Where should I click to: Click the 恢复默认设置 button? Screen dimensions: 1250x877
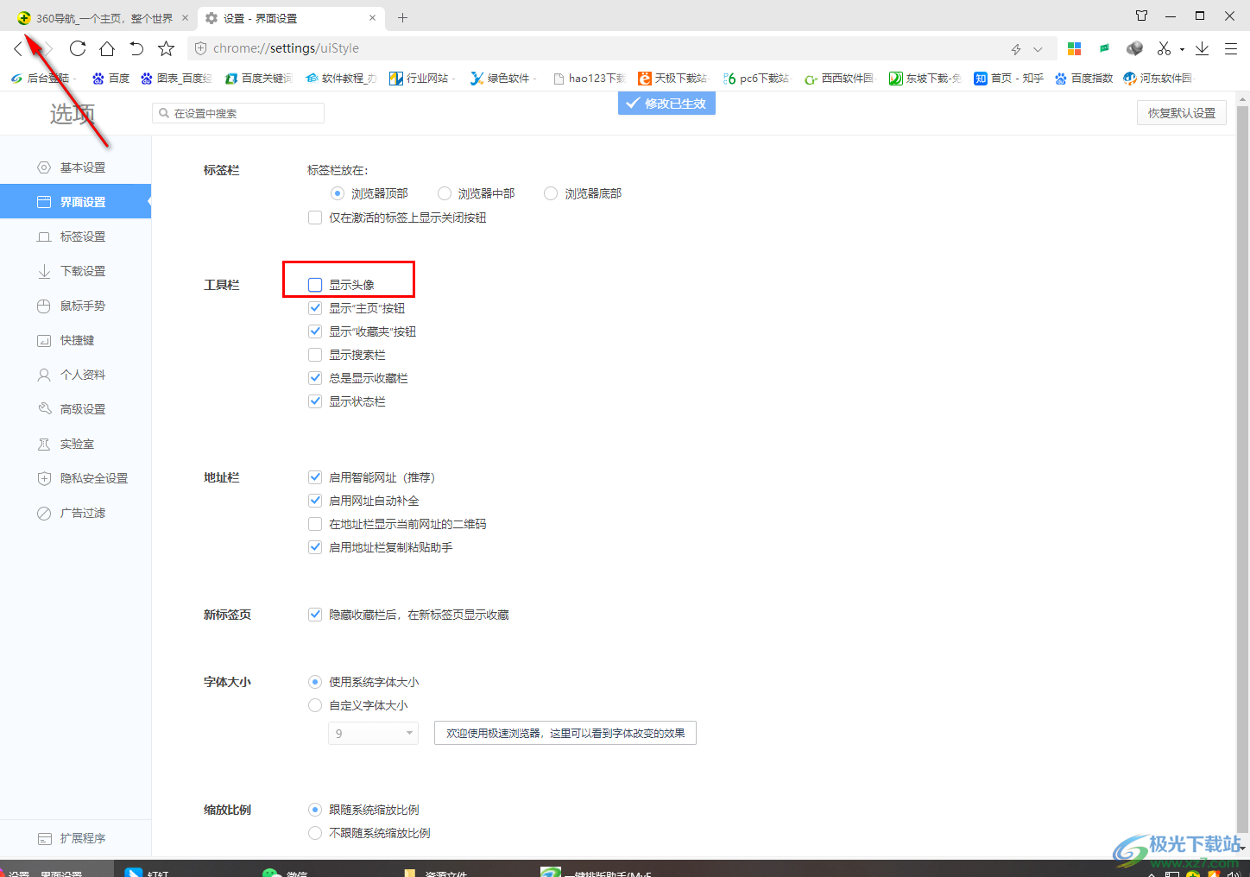pos(1181,113)
